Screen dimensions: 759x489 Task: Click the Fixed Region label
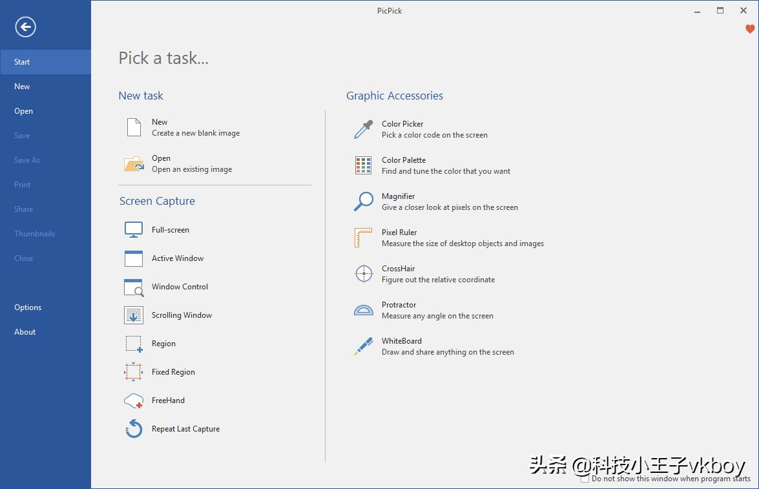click(x=173, y=372)
